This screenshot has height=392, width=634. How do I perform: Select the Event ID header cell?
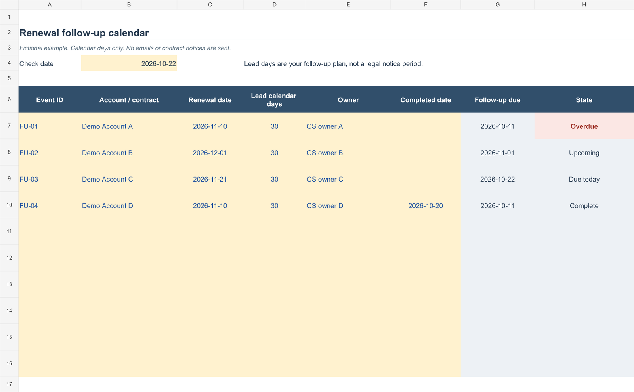pyautogui.click(x=50, y=100)
